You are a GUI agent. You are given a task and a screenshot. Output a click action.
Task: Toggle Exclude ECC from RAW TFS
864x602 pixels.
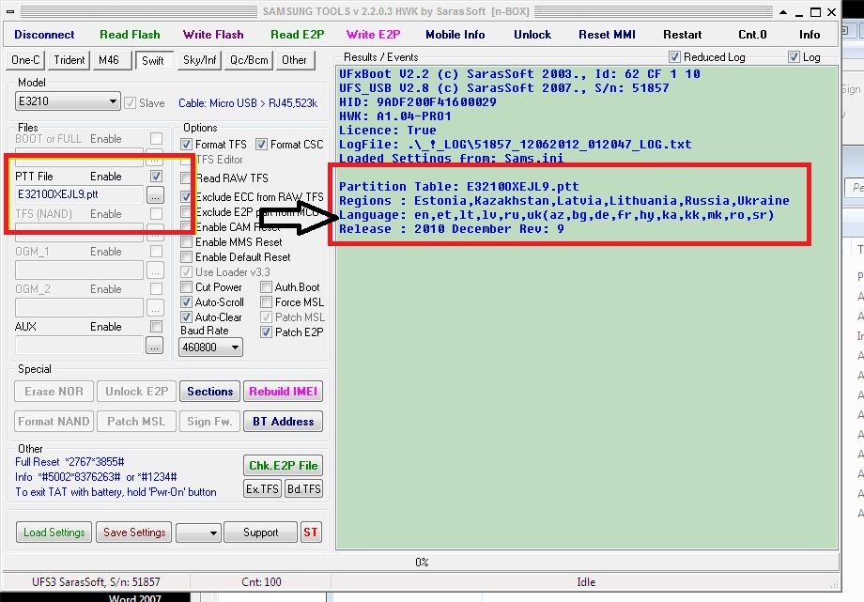point(186,197)
